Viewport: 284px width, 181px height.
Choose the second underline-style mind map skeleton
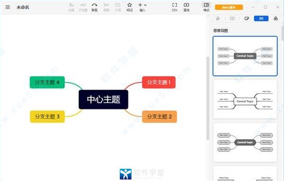[x=245, y=99]
